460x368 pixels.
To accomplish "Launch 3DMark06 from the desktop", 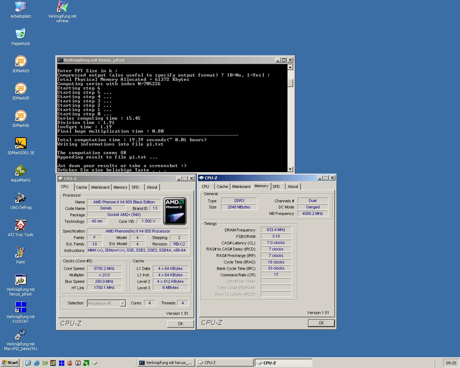I will 21,119.
